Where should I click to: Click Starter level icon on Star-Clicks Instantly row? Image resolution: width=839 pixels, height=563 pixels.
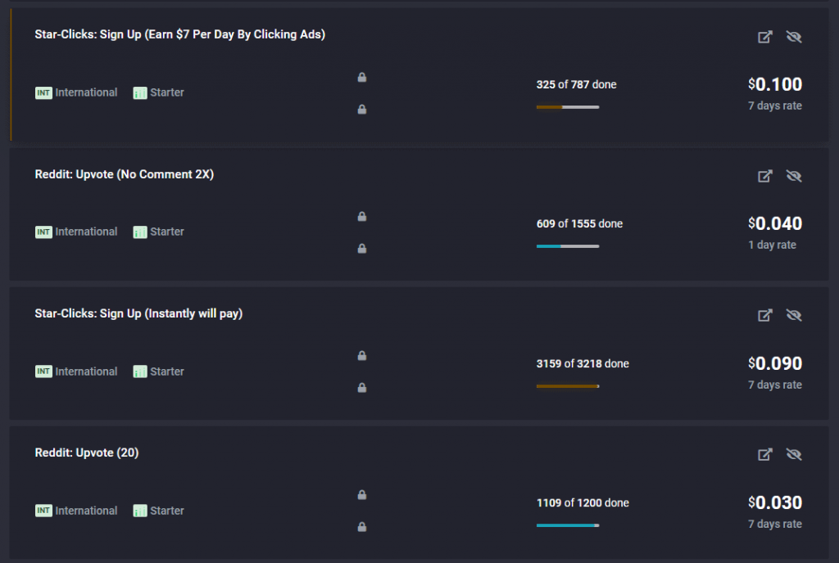pos(140,372)
